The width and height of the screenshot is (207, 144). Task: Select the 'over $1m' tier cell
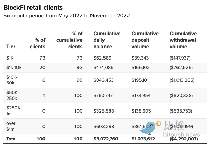coord(11,126)
